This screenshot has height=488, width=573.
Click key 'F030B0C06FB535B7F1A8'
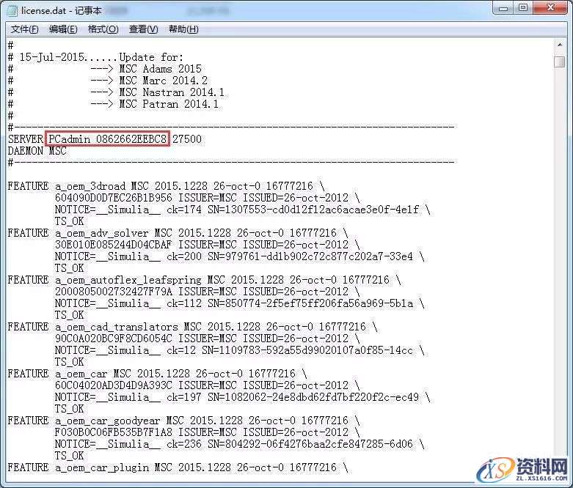tap(113, 432)
